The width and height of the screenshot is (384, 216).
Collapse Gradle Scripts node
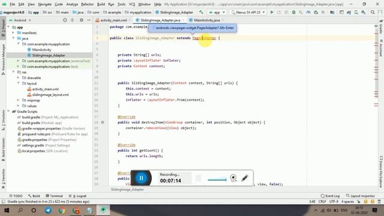(x=9, y=112)
